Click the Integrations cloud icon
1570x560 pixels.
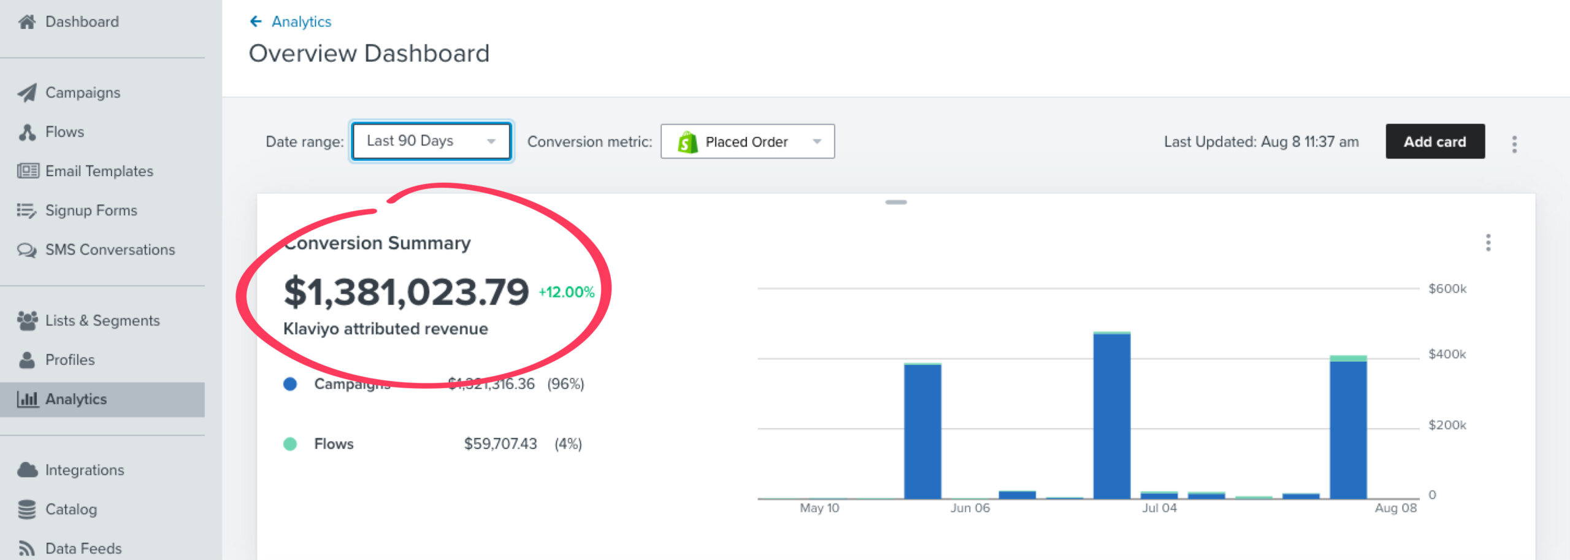coord(28,470)
